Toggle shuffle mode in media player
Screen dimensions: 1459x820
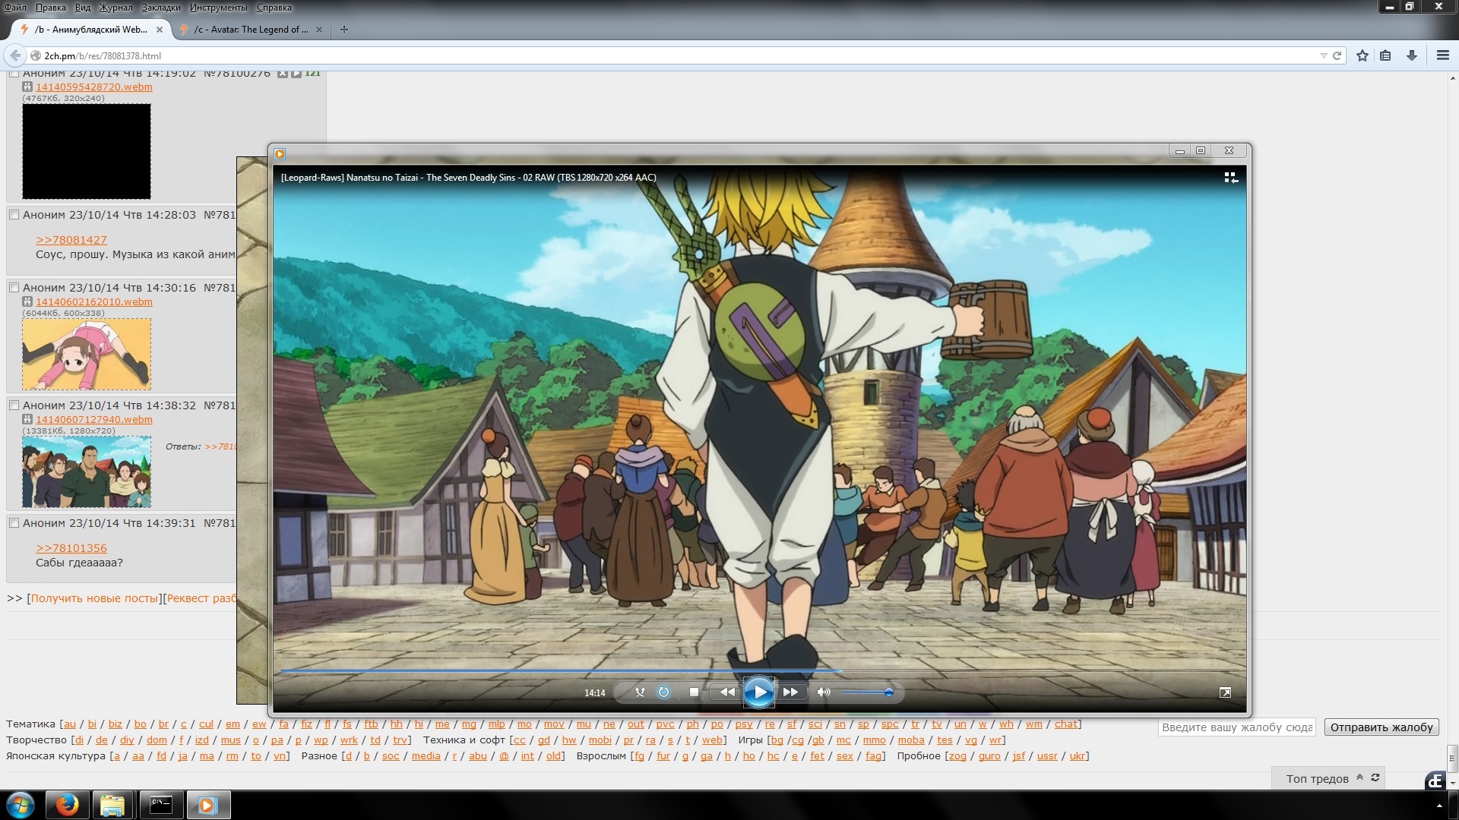tap(640, 692)
